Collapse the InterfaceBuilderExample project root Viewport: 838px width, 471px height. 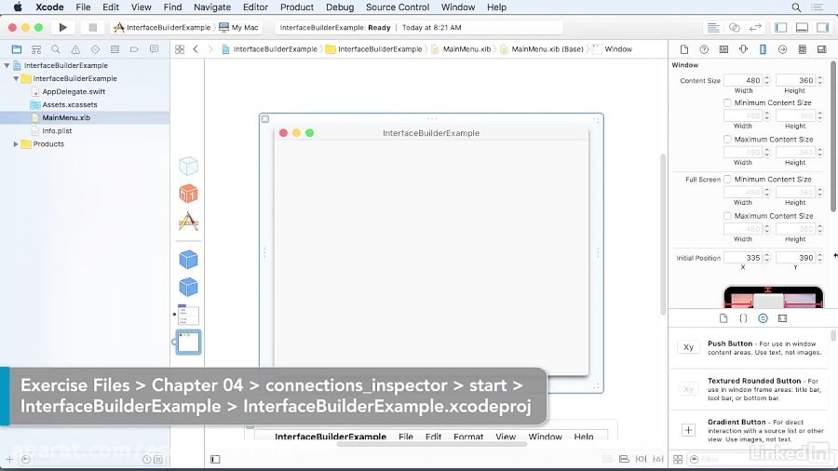point(7,65)
